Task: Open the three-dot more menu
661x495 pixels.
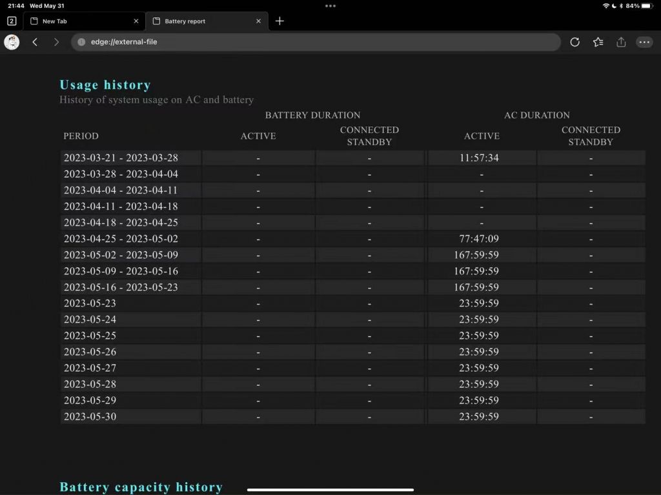Action: [x=644, y=42]
